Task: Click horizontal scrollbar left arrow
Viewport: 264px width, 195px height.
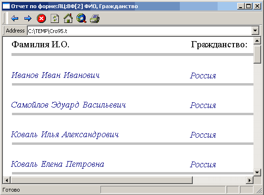Action: tap(7, 180)
